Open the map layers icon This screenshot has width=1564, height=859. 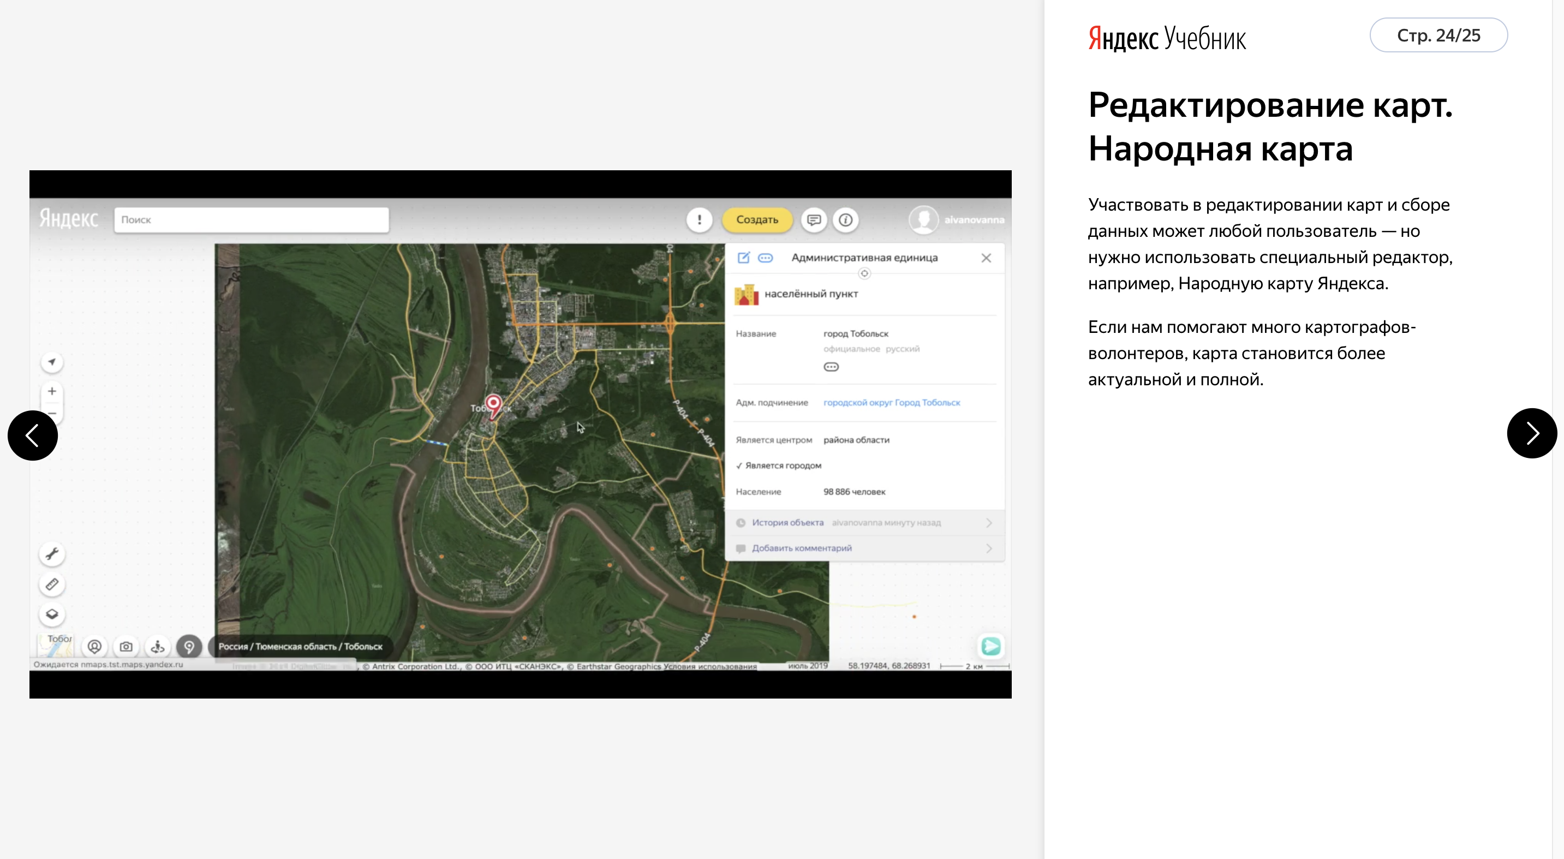(52, 614)
